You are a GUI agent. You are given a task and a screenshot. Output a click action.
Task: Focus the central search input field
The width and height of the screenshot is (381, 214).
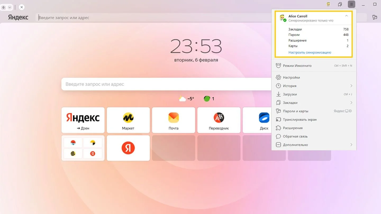167,84
